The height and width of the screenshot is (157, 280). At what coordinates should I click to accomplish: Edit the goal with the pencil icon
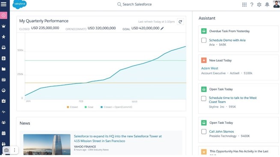[x=162, y=28]
